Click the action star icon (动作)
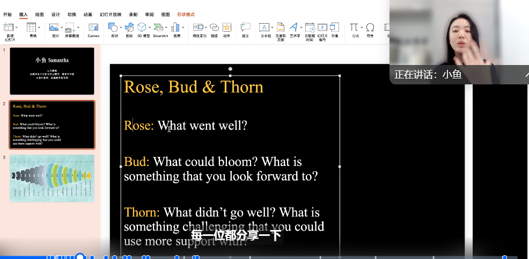Viewport: 529px width, 259px height. [227, 27]
